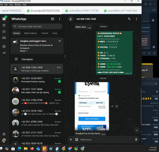Screen dimensions: 159x152
Task: Open the File menu
Action: pyautogui.click(x=2, y=4)
